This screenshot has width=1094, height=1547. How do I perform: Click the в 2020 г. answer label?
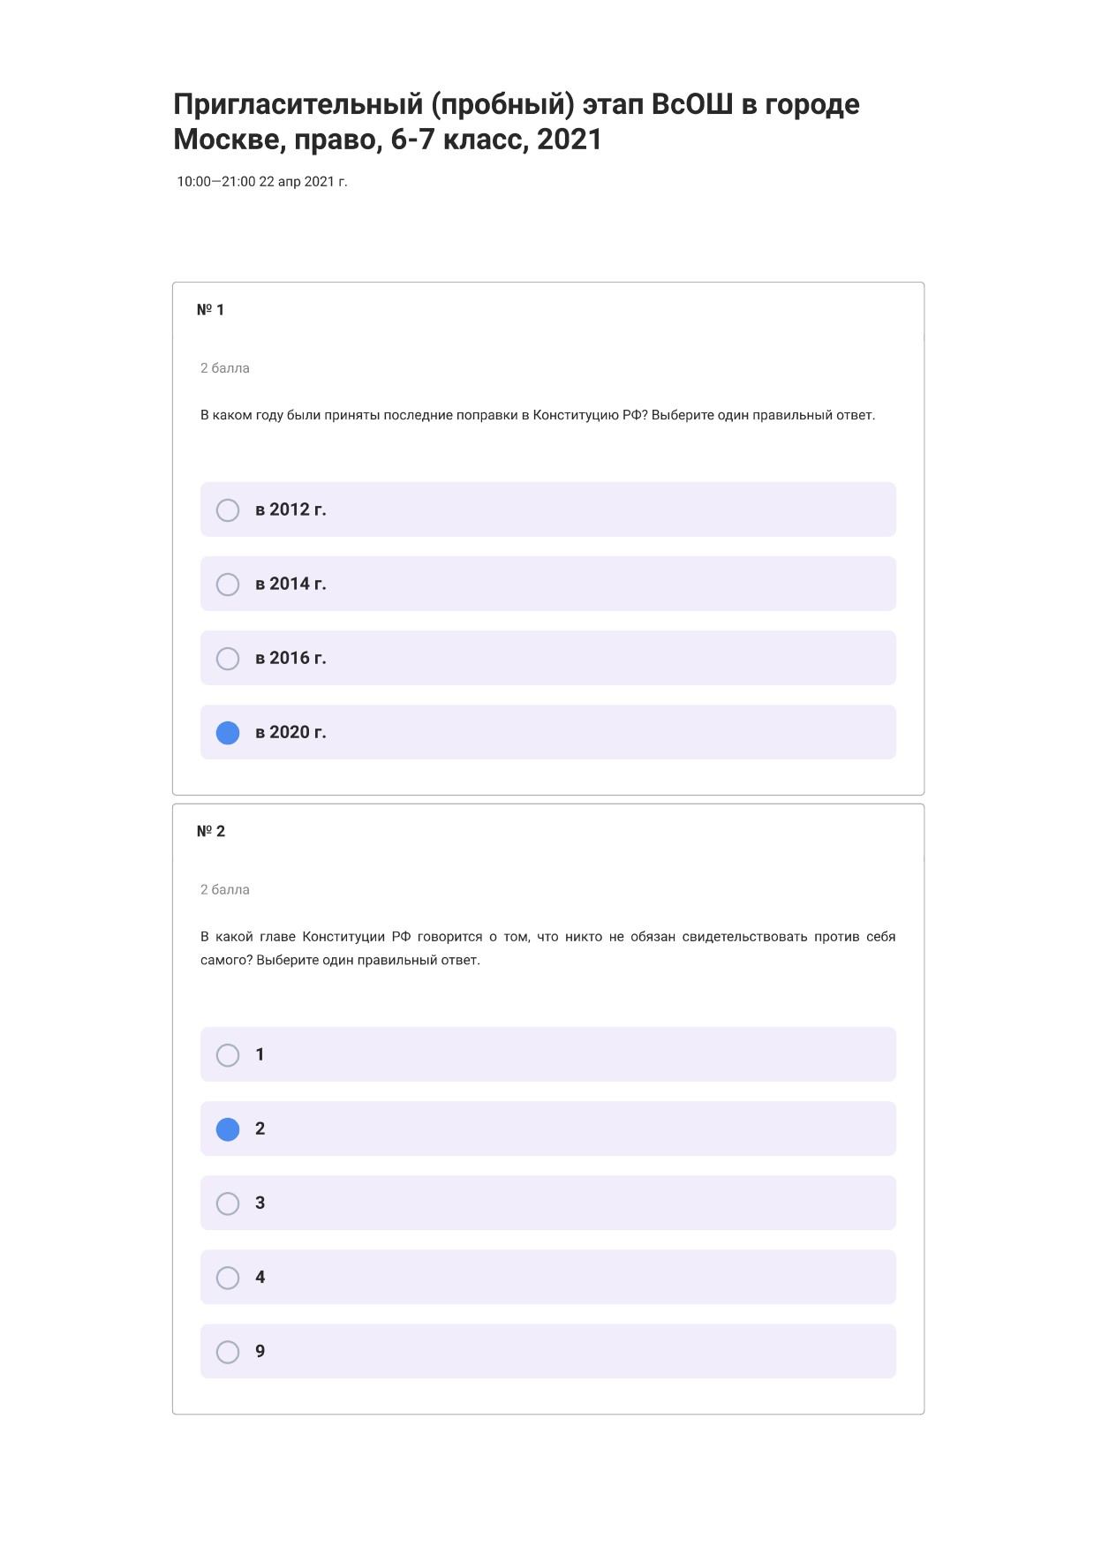290,732
